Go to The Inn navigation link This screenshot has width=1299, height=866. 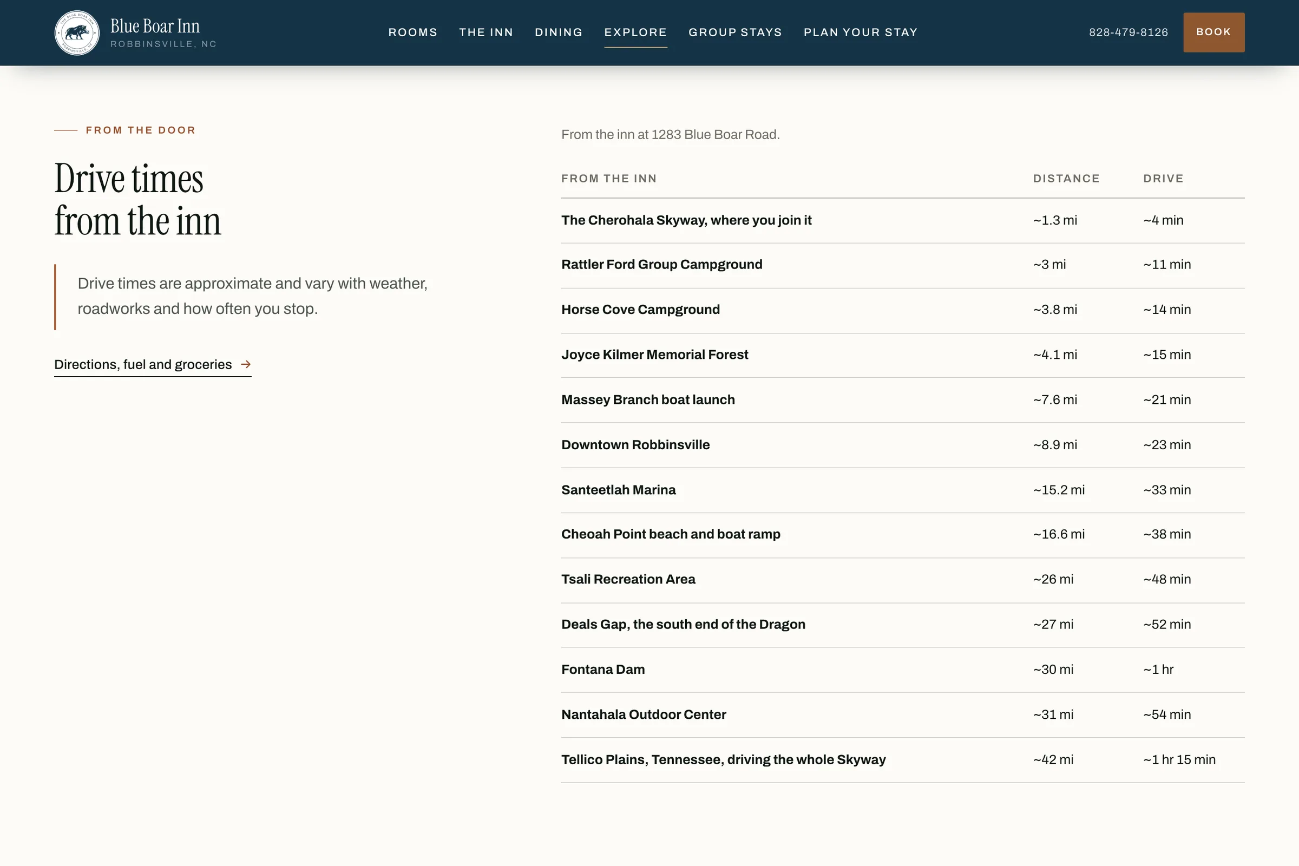(x=486, y=32)
